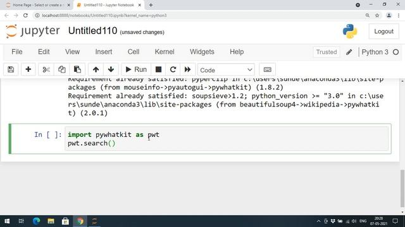Screen dimensions: 405x227
Task: Click the page vertical scrollbar thumb
Action: click(402, 188)
